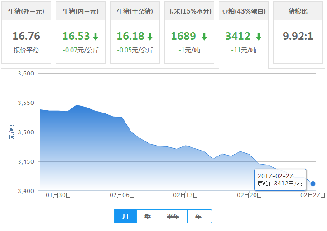Switch chart range to 半年
Screen dimensions: 327x231
[173, 217]
